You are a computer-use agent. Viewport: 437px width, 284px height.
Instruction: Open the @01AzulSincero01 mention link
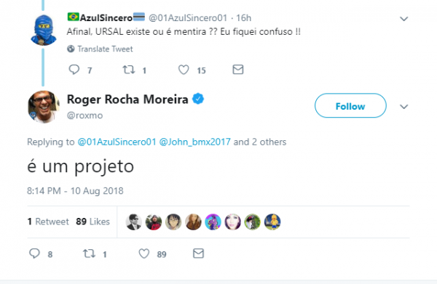pos(117,142)
